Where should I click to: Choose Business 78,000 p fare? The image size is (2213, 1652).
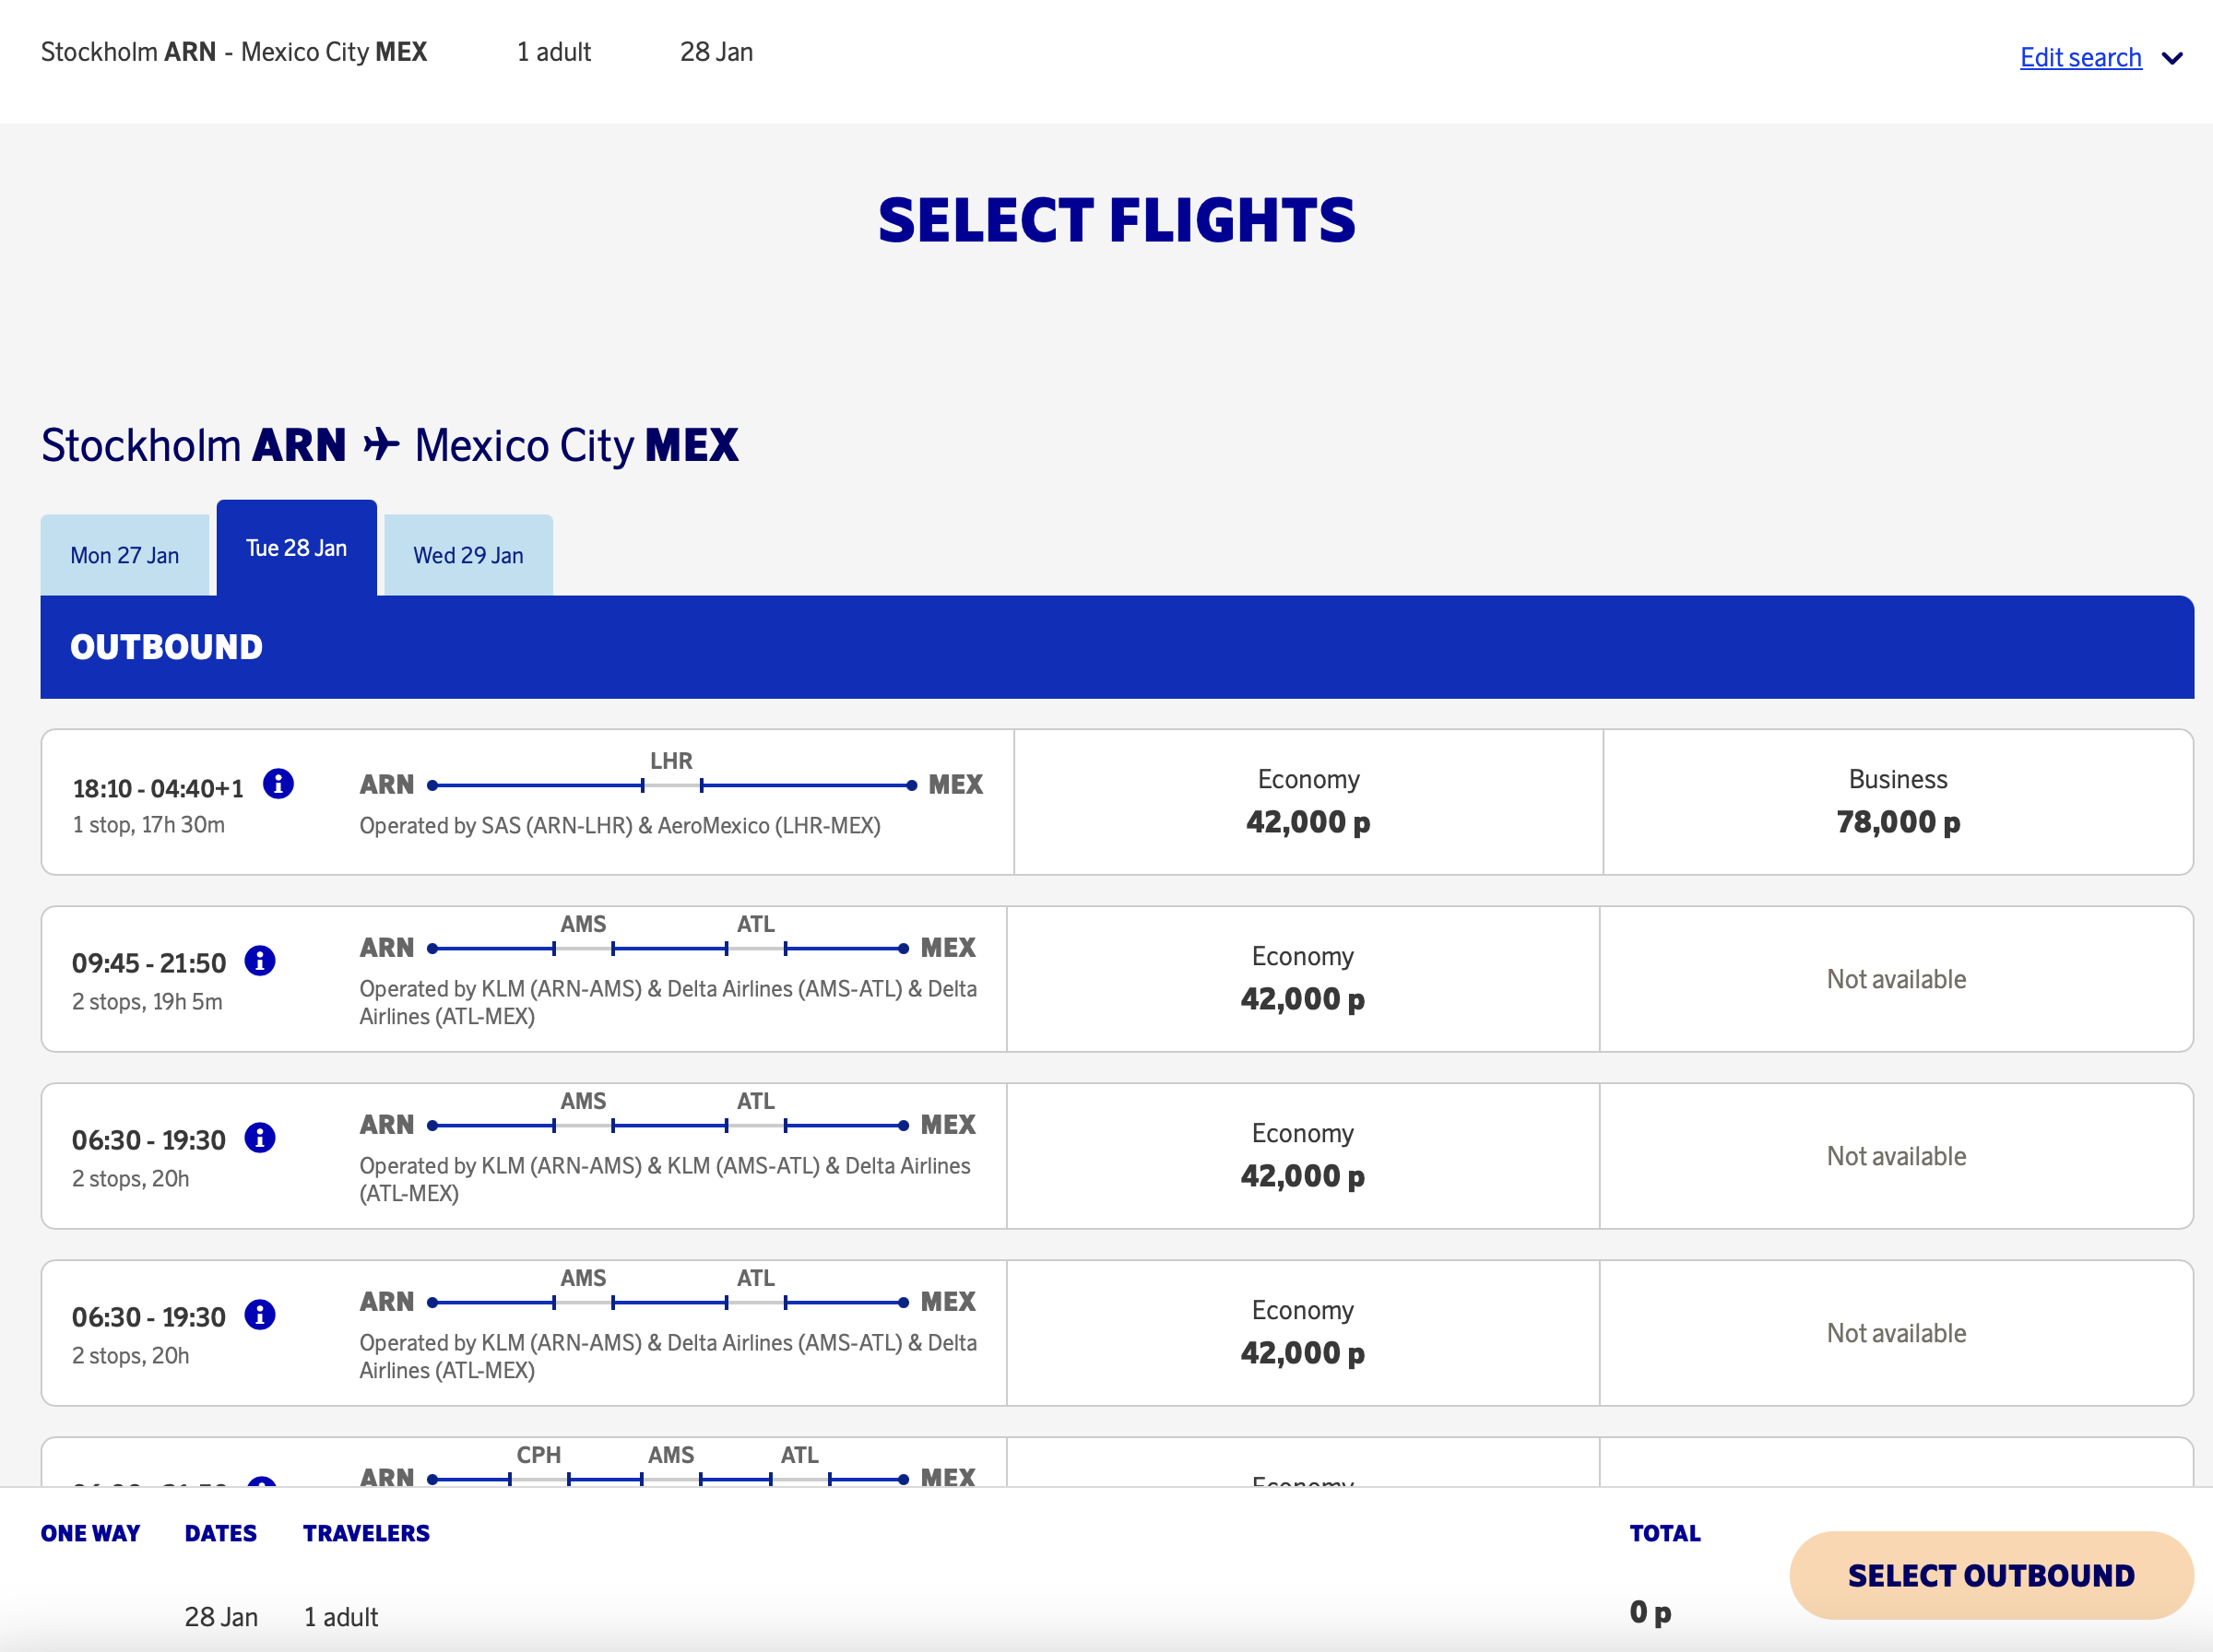coord(1897,802)
